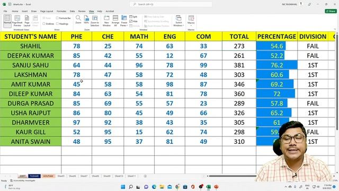Switch to the Home ribbon tab

click(15, 11)
